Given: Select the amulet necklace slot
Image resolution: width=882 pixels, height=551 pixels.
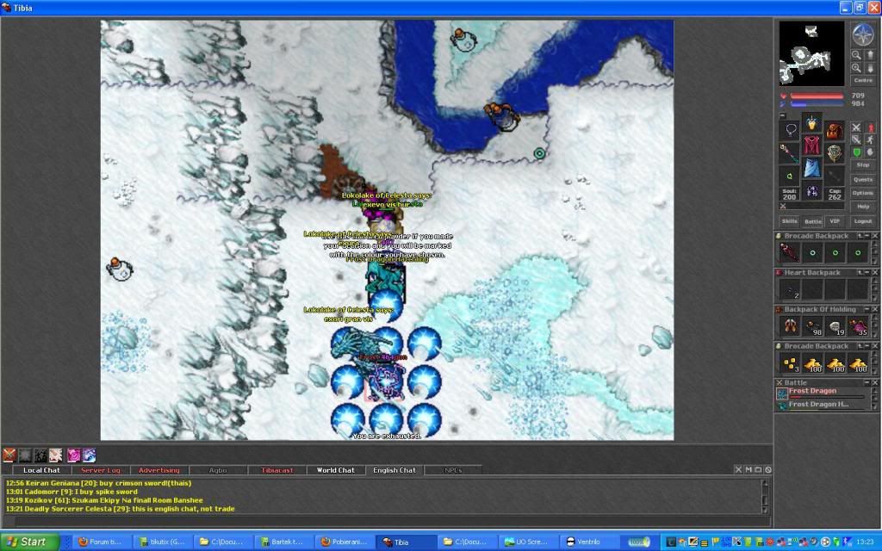Looking at the screenshot, I should (791, 130).
